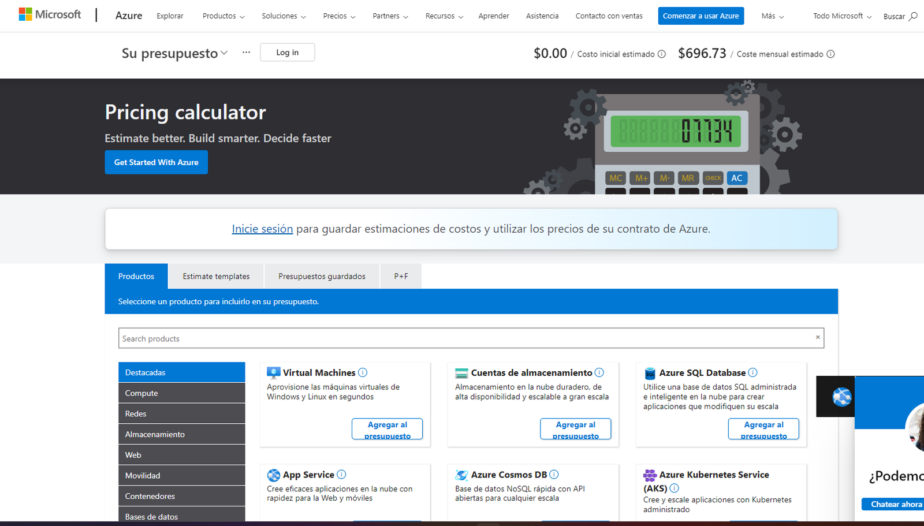
Task: Open the Explorar nav item
Action: pos(170,16)
